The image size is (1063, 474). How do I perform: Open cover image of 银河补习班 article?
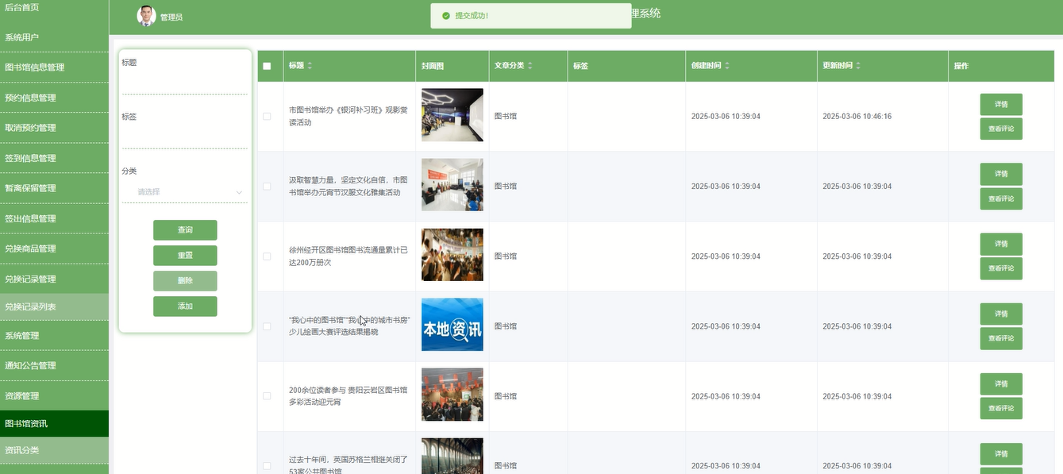point(453,115)
